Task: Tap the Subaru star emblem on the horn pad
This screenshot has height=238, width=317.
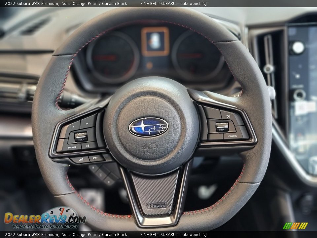Action: [x=149, y=127]
